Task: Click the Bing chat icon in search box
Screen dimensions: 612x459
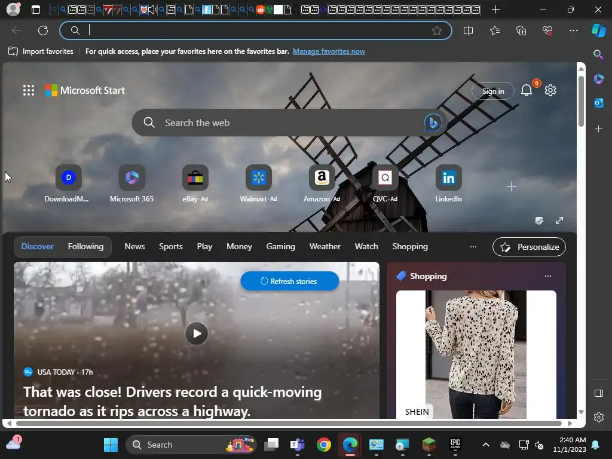Action: (x=433, y=123)
